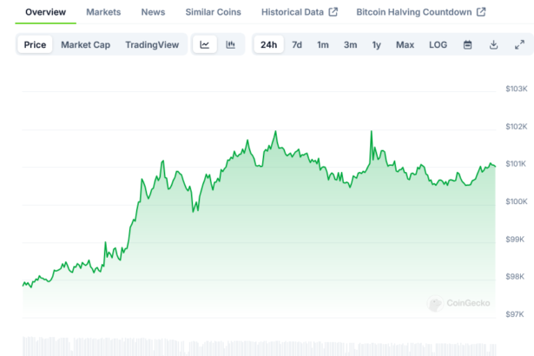Show the Max time range
This screenshot has width=534, height=356.
click(x=405, y=45)
